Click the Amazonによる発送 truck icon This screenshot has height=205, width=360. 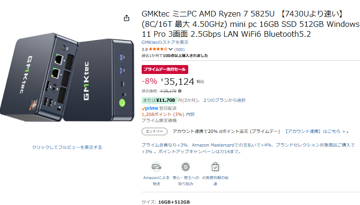156,167
